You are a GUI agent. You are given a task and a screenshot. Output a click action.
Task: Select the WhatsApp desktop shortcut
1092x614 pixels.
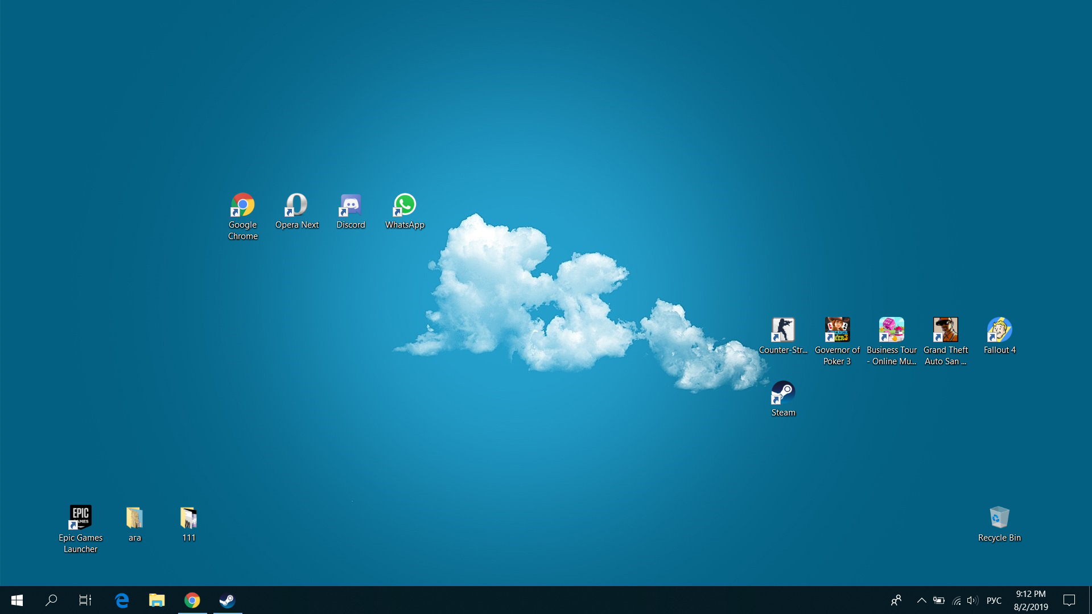click(x=405, y=211)
